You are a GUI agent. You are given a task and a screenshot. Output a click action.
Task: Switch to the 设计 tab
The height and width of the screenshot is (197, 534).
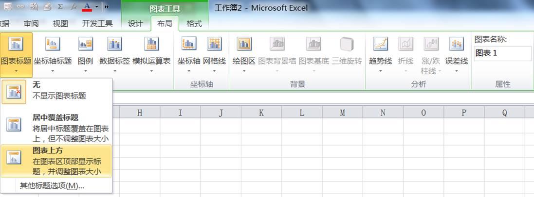click(135, 23)
